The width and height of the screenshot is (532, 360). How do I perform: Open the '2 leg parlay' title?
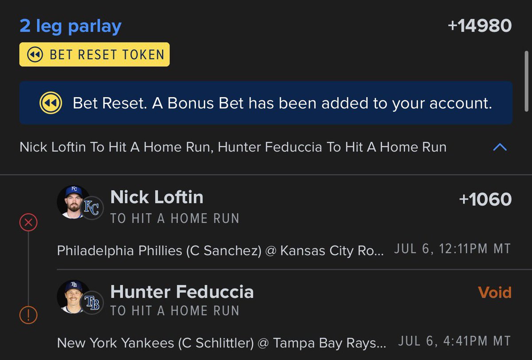(x=70, y=26)
